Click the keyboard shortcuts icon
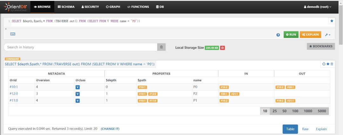Viewport: 343px width, 135px height. (x=13, y=34)
